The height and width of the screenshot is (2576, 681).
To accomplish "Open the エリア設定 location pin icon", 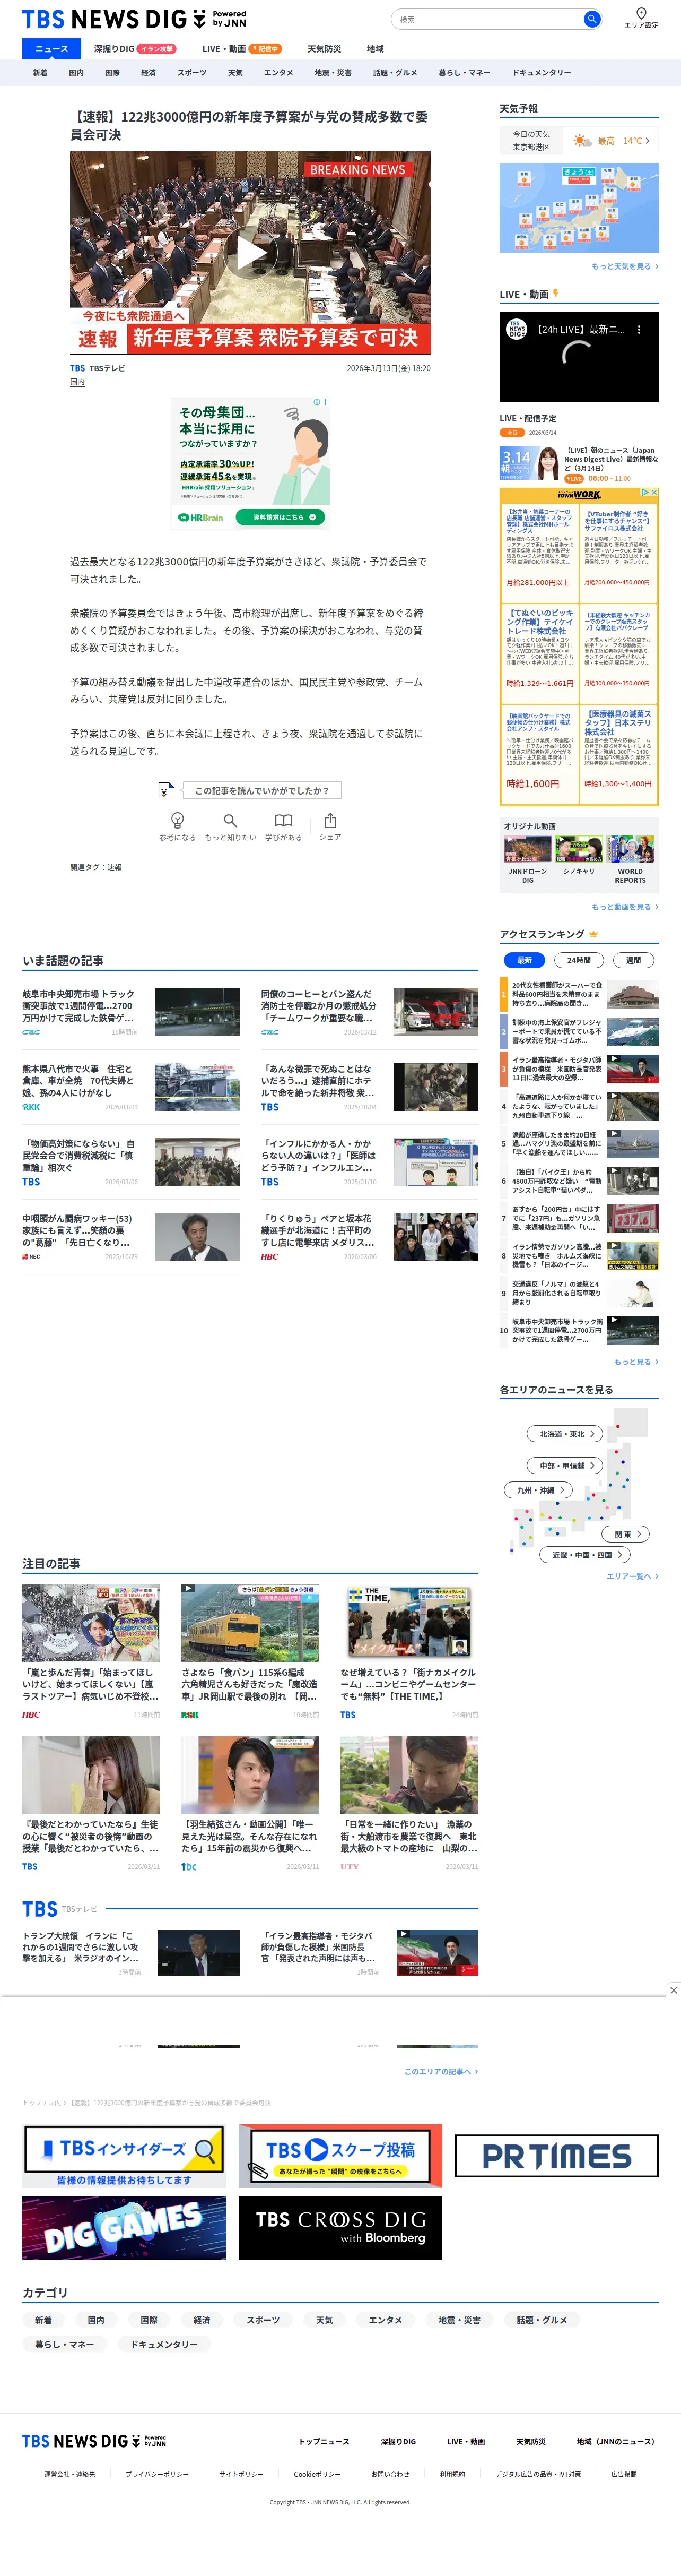I will 641,13.
